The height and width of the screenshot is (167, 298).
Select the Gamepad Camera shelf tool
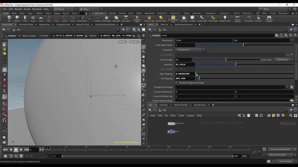(x=269, y=19)
